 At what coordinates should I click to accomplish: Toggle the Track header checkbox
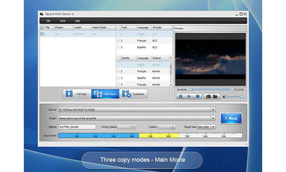[x=118, y=28]
